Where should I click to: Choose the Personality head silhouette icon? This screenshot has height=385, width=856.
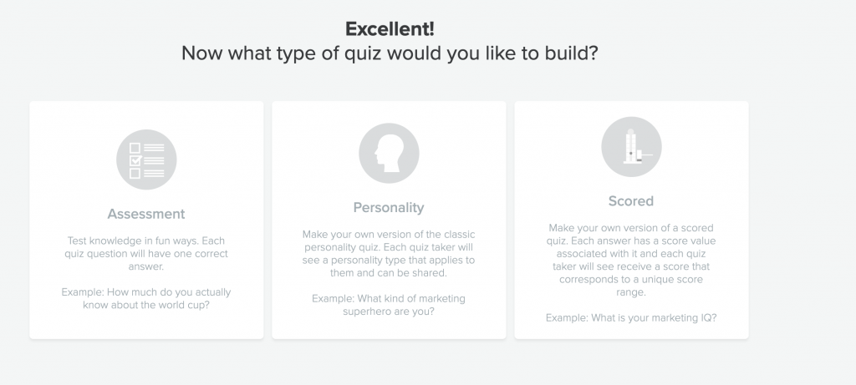tap(389, 153)
